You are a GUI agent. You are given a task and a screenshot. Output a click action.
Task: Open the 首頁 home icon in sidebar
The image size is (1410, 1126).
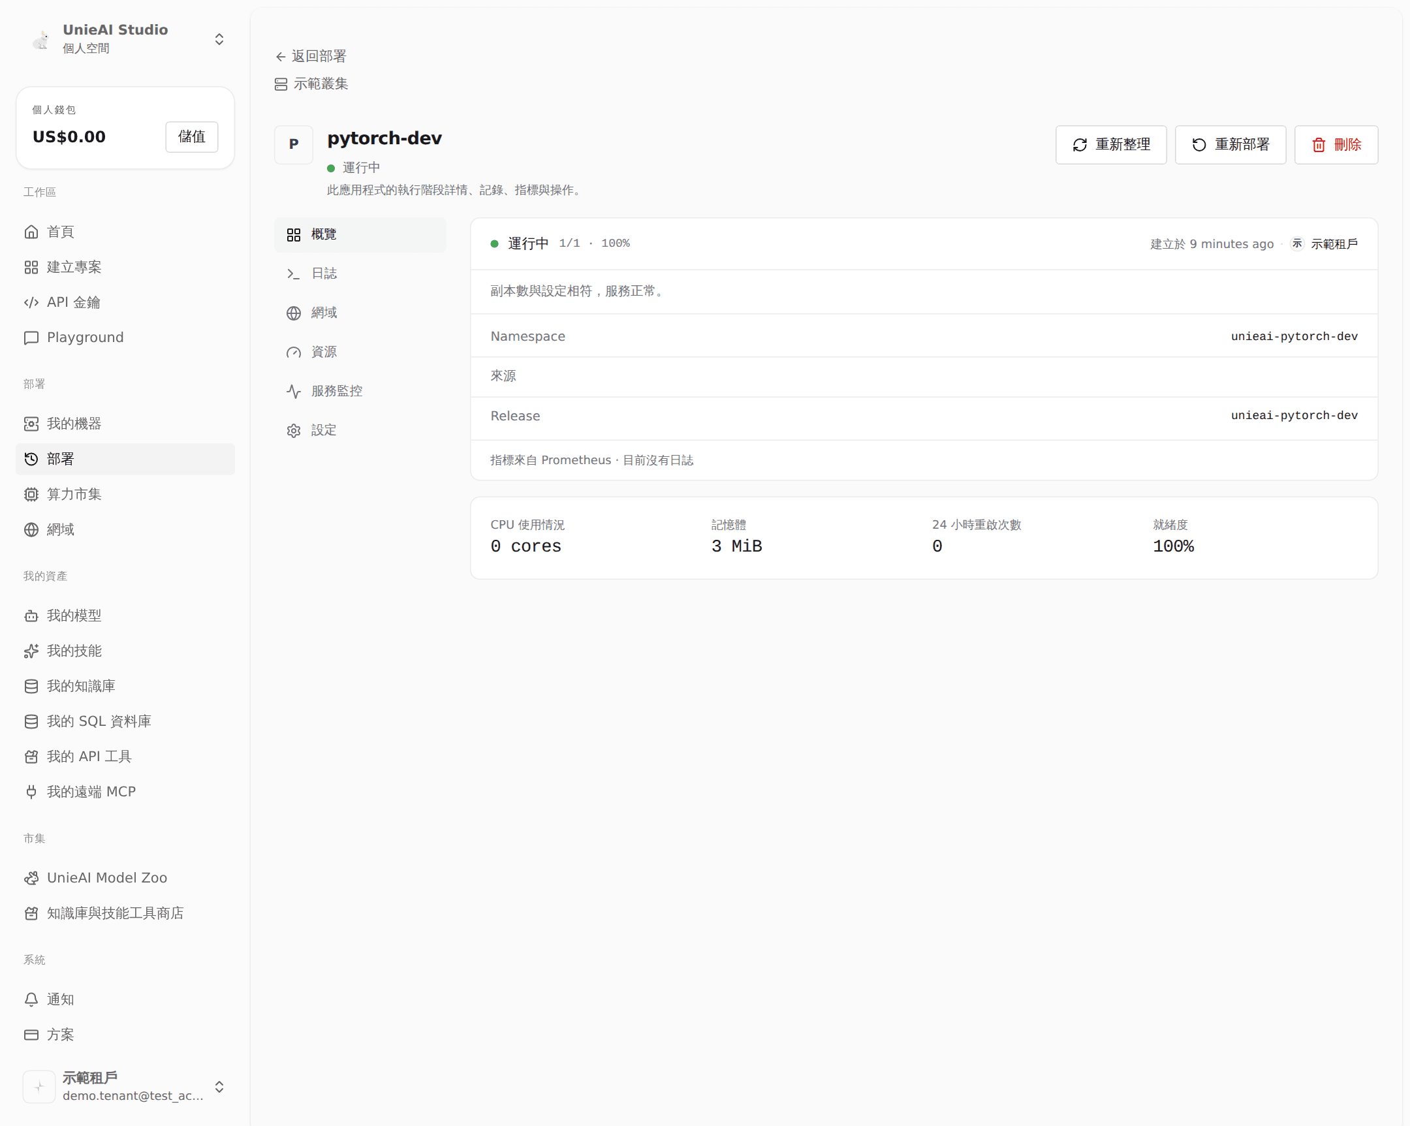31,232
